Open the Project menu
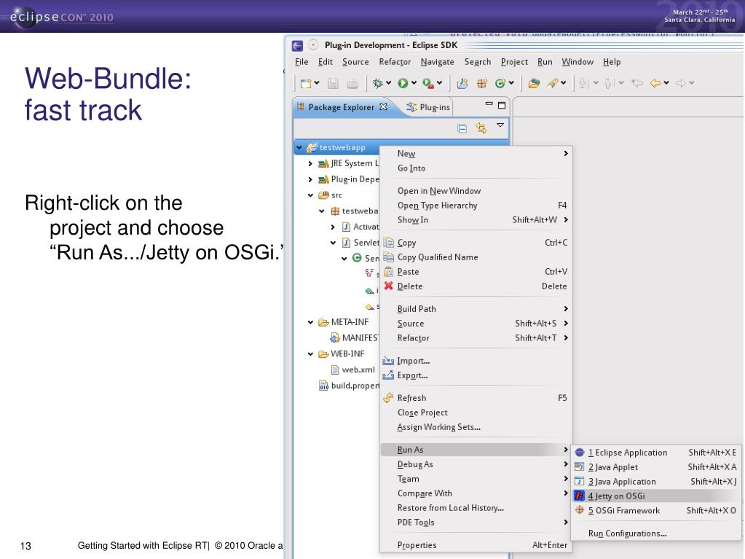The height and width of the screenshot is (559, 745). coord(514,62)
